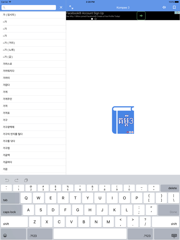The image size is (180, 240).
Task: Tap the shift key next to the question mark key
Action: click(165, 222)
